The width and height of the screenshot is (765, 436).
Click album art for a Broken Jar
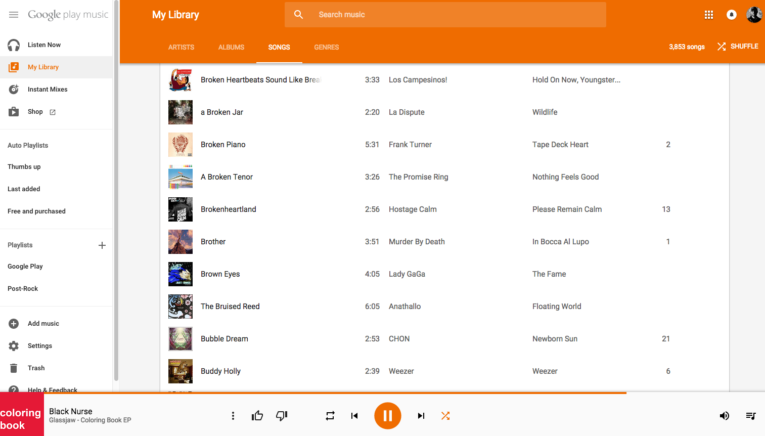coord(181,112)
